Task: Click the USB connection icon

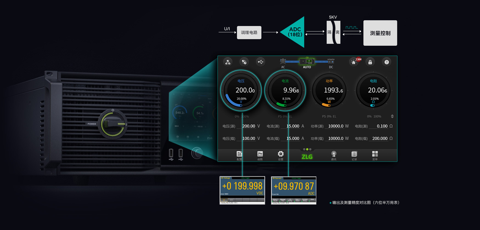Action: [x=261, y=62]
